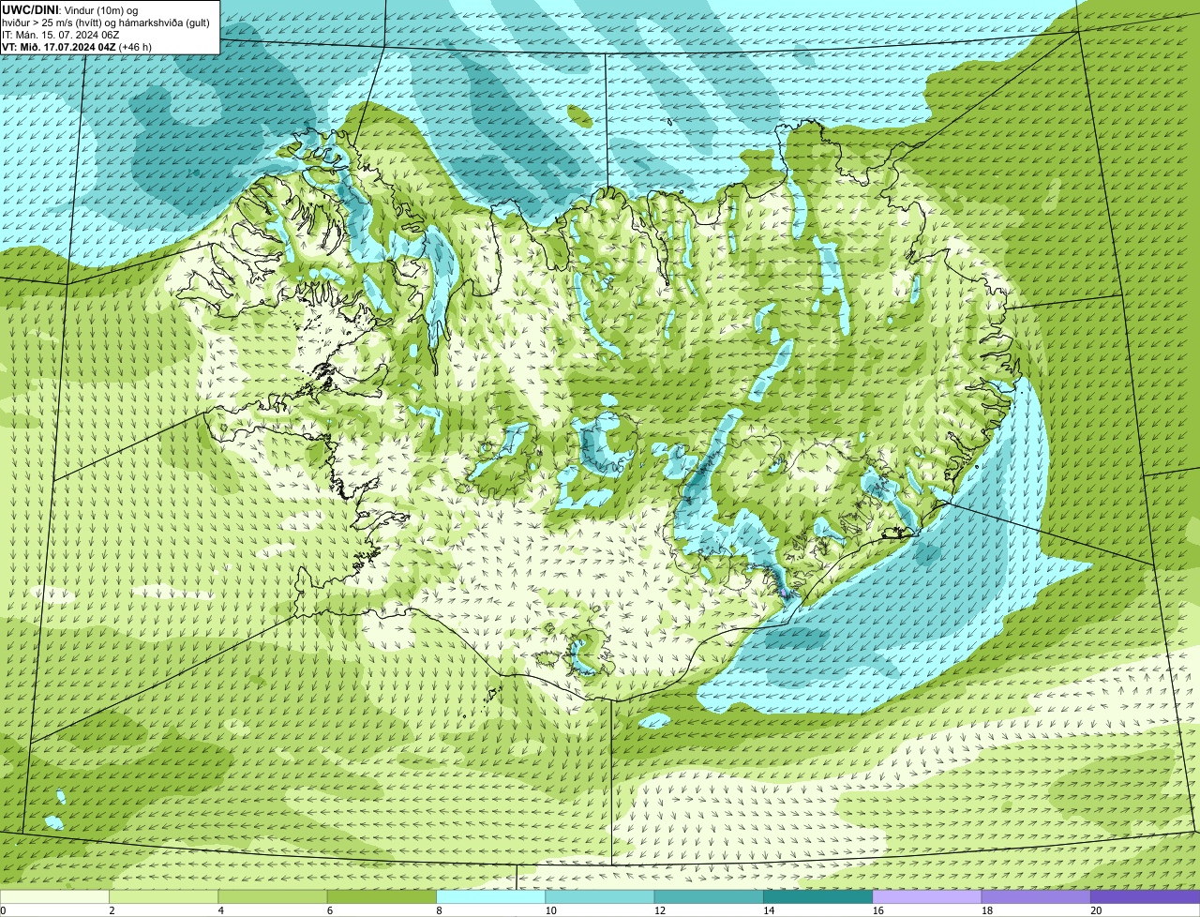Image resolution: width=1200 pixels, height=917 pixels.
Task: Click the "0" label on the scale
Action: click(3, 910)
